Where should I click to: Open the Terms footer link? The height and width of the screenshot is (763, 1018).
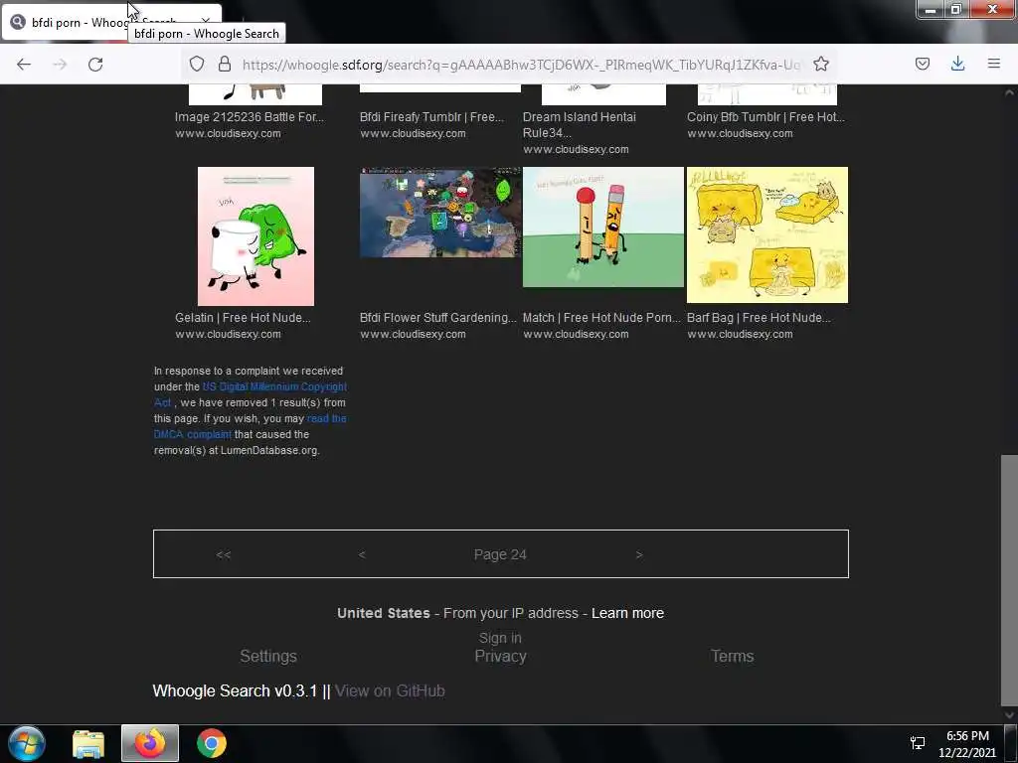coord(732,656)
